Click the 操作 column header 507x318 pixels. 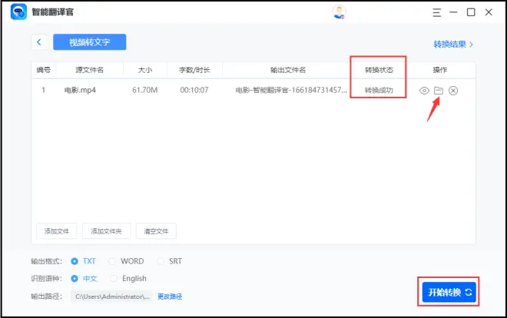[x=439, y=70]
